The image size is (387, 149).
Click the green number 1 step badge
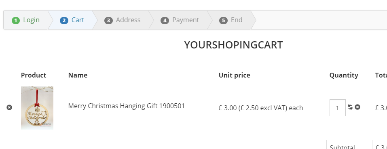16,21
